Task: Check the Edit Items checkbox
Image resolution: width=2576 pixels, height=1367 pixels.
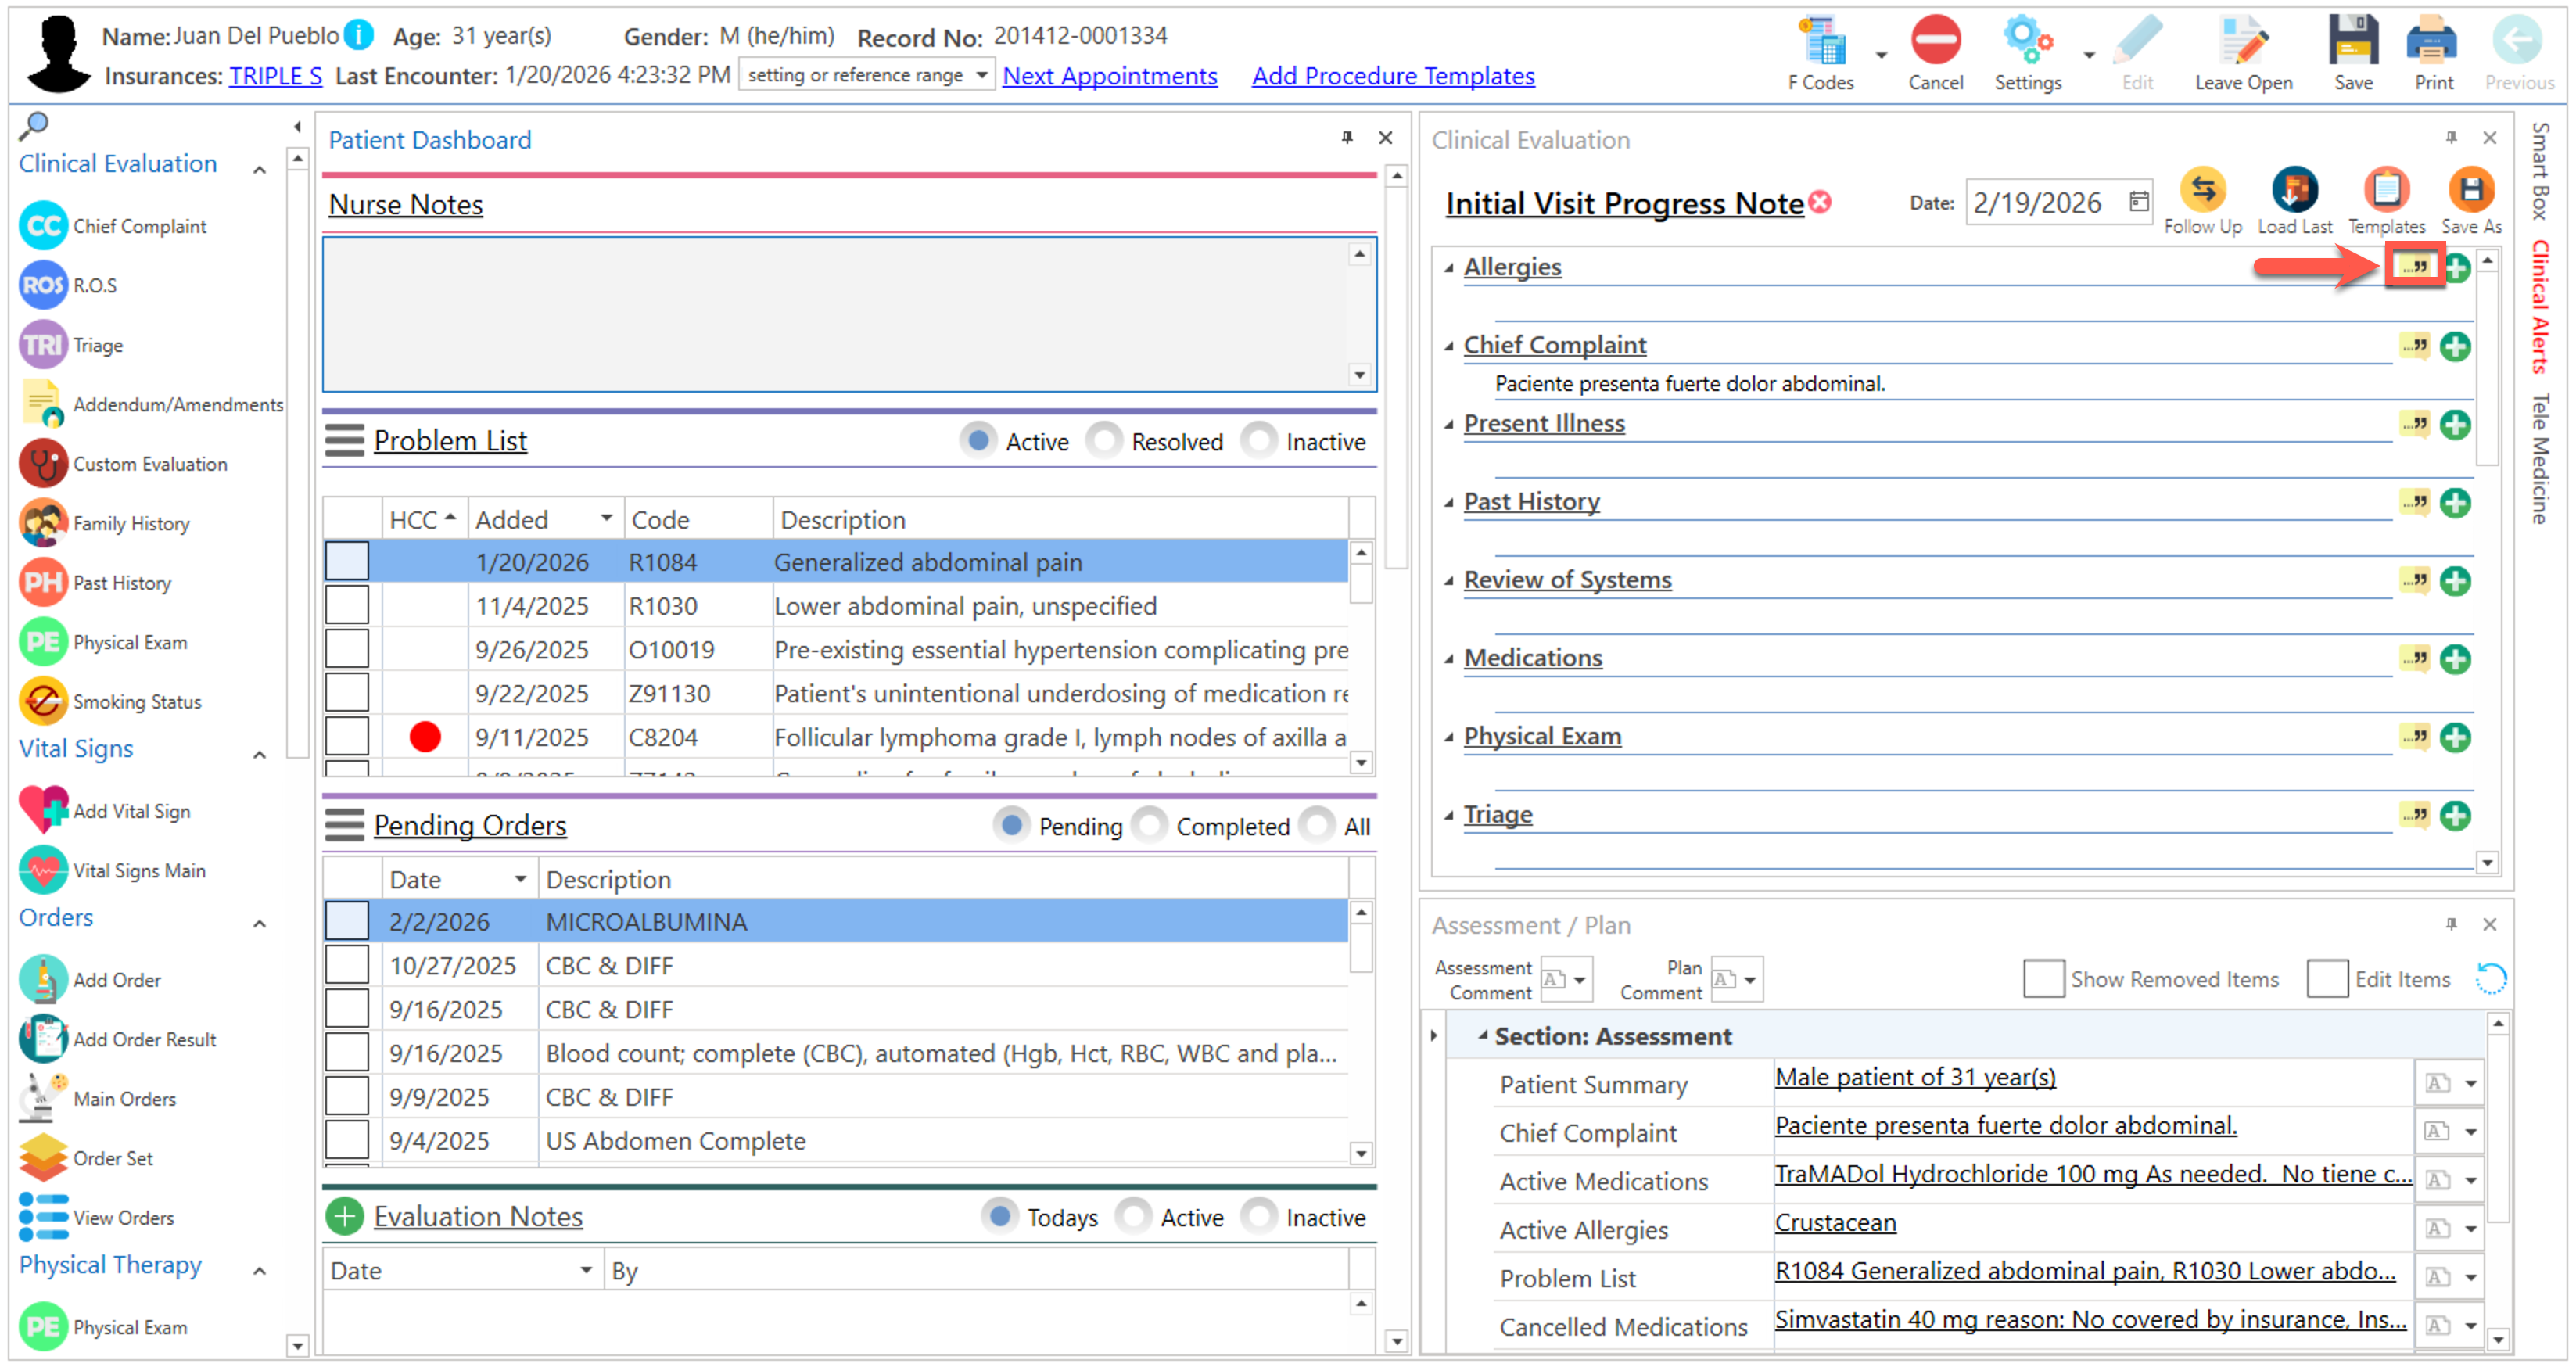Action: tap(2327, 979)
